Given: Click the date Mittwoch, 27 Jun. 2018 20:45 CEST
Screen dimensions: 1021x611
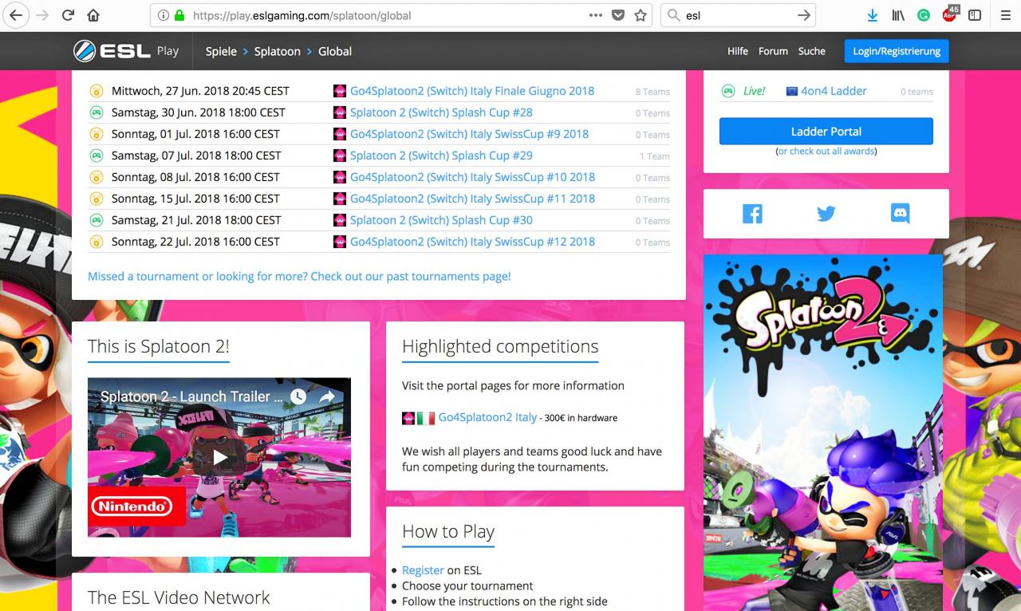Looking at the screenshot, I should pos(200,91).
